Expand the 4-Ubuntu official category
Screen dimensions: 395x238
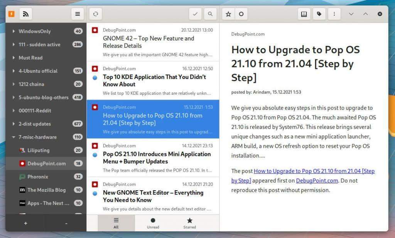(14, 71)
